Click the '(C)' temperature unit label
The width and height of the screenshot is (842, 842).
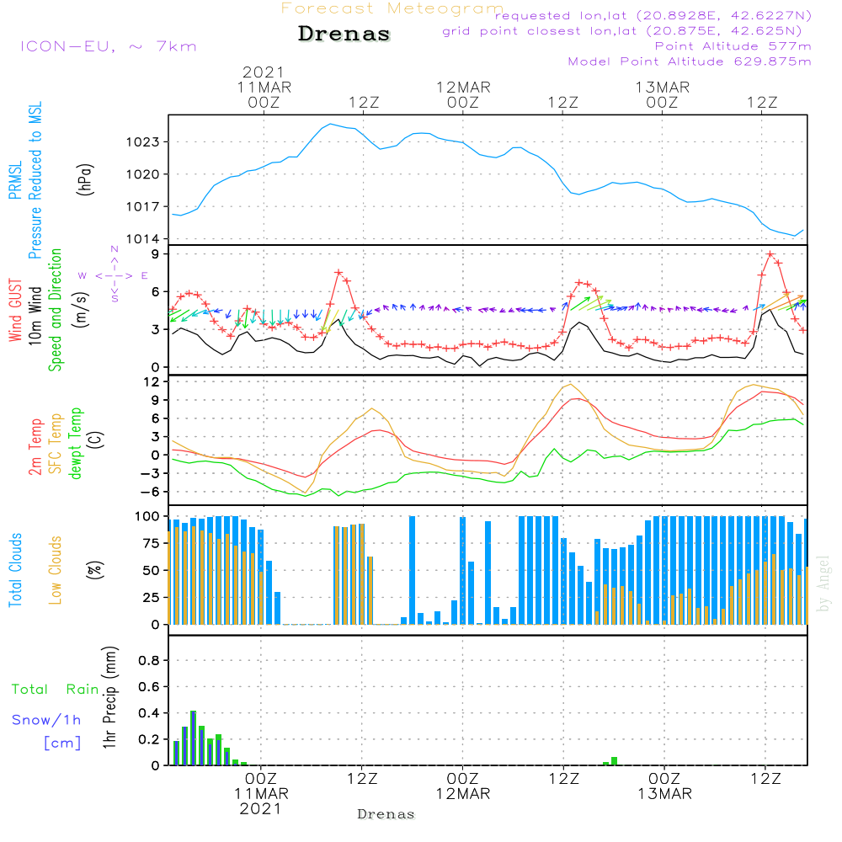(x=96, y=440)
